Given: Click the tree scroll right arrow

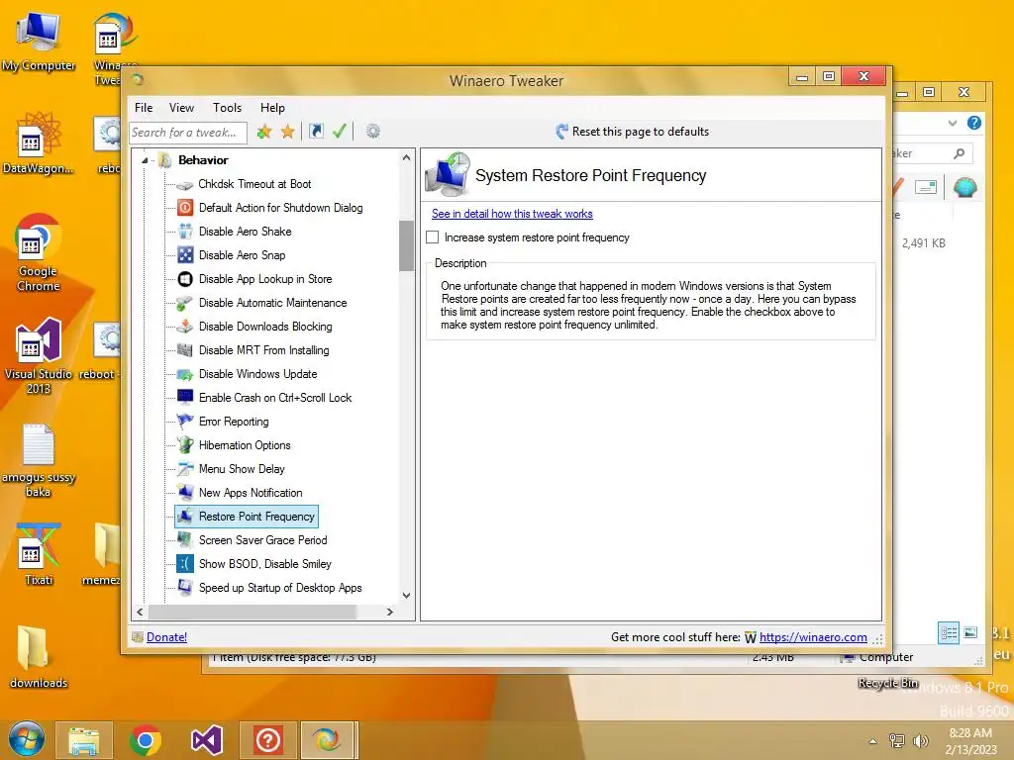Looking at the screenshot, I should pyautogui.click(x=389, y=612).
